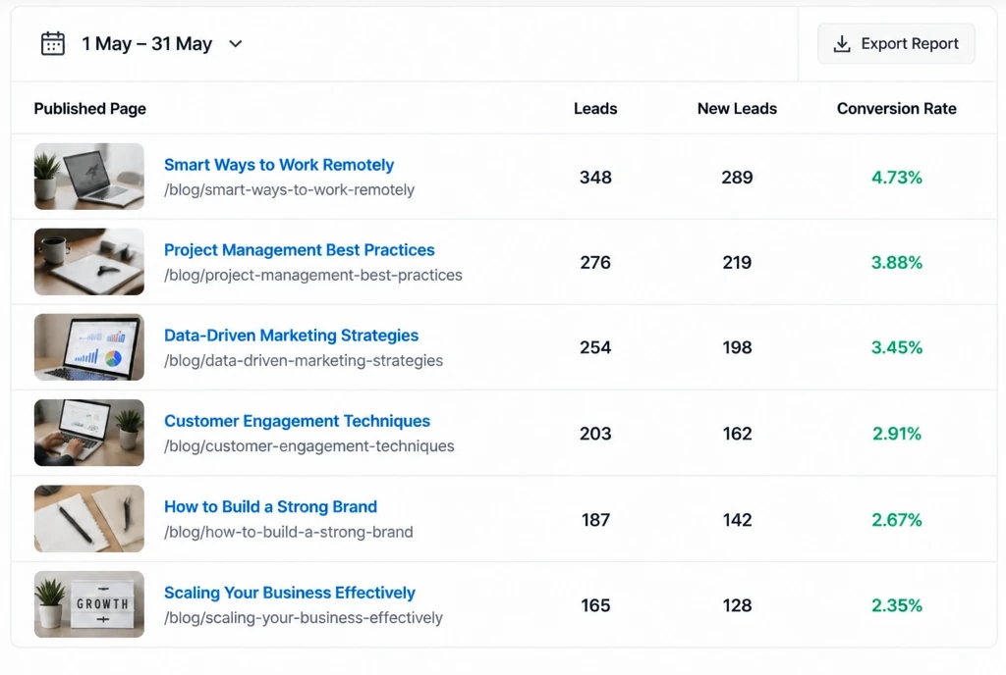Click the 2.35% conversion rate
This screenshot has width=1006, height=675.
point(896,606)
